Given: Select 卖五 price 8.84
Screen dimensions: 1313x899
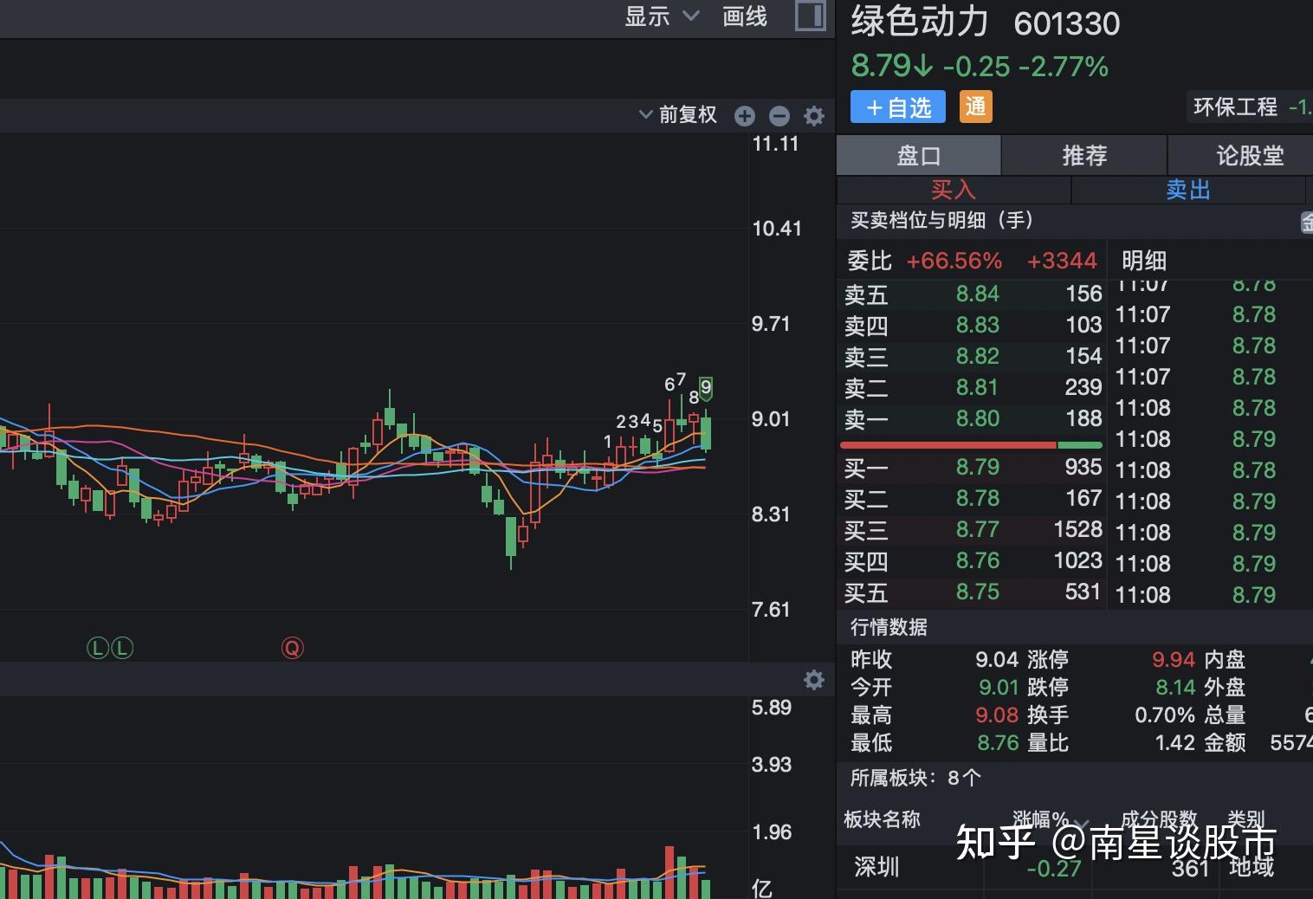Looking at the screenshot, I should click(x=978, y=294).
